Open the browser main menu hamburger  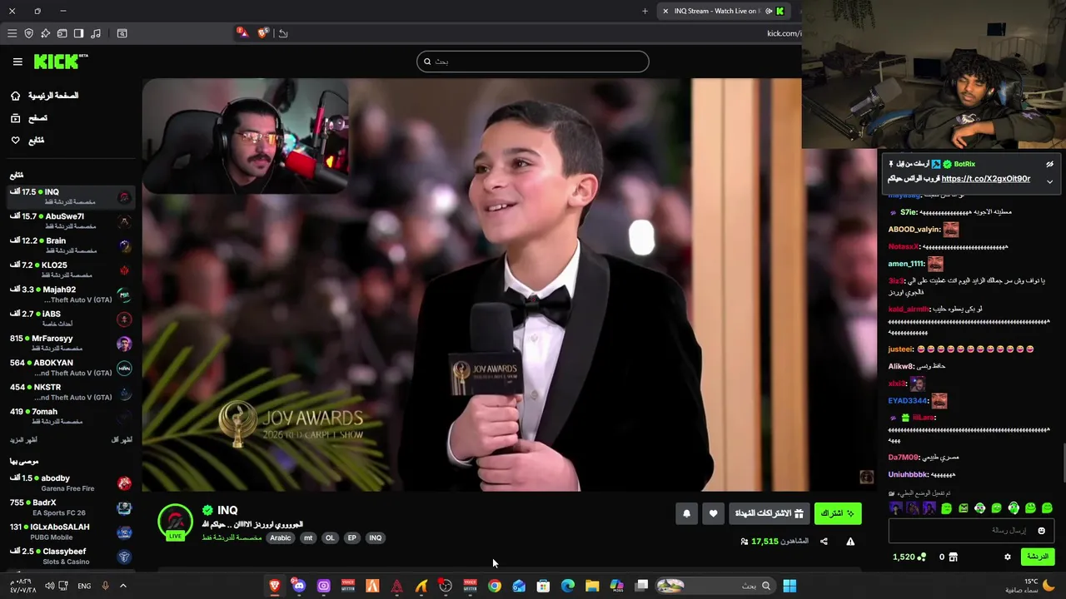(12, 33)
